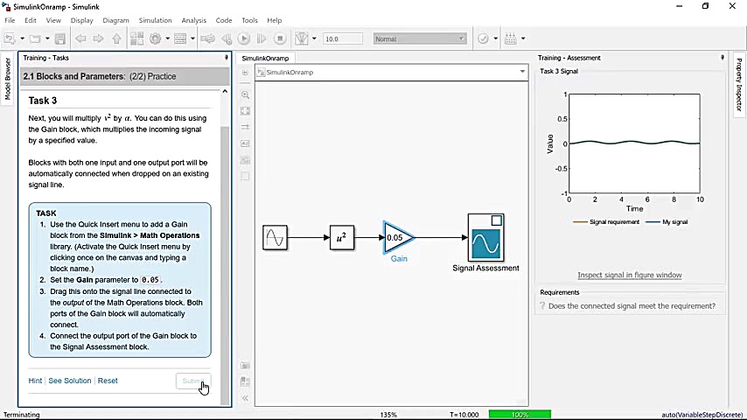Viewport: 747px width, 420px height.
Task: Open the simulation mode Normal dropdown
Action: tap(420, 38)
